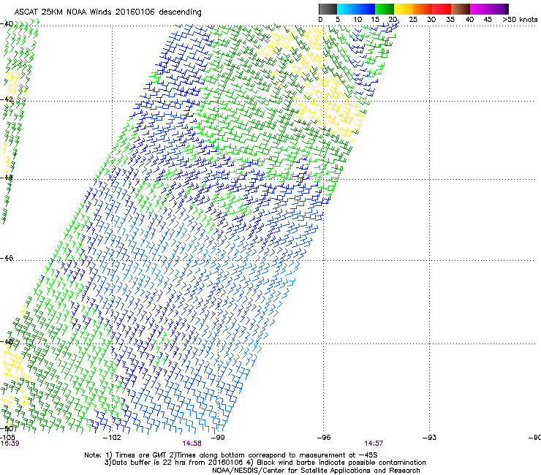
Task: Click the note about black wind barbs contamination
Action: 336,463
